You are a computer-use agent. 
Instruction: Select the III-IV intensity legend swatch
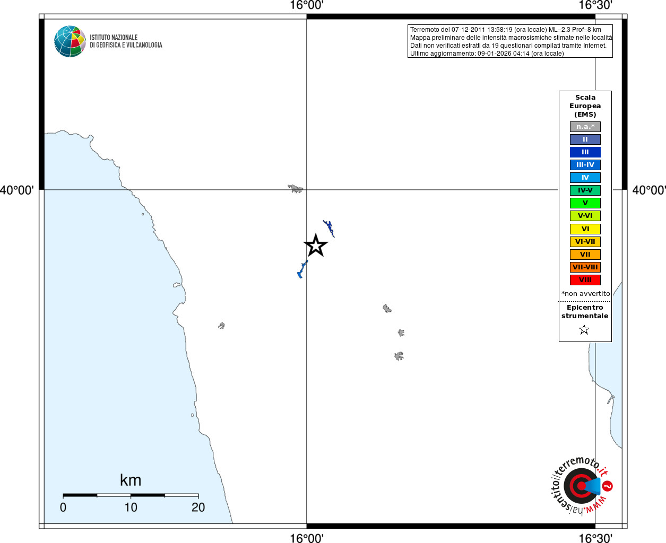pyautogui.click(x=585, y=165)
